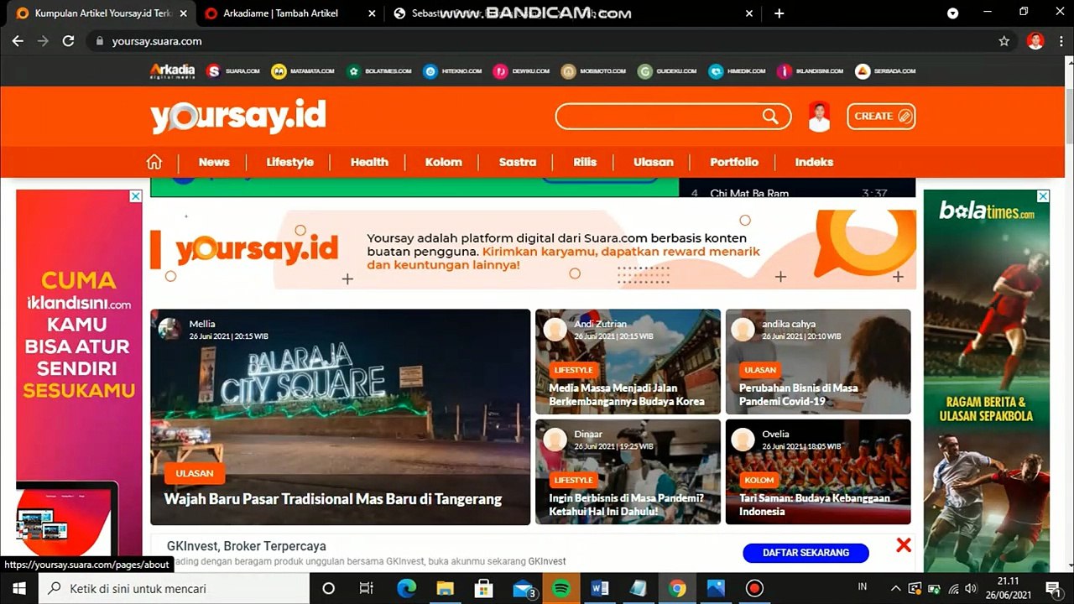
Task: Click the DAFTAR SEKARANG ad button
Action: pos(805,553)
